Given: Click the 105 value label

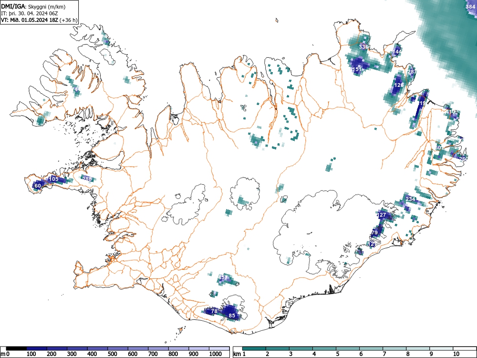Looking at the screenshot, I should coord(53,179).
